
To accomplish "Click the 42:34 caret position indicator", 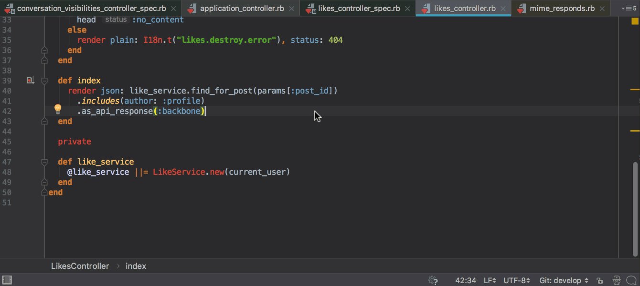I will (466, 280).
